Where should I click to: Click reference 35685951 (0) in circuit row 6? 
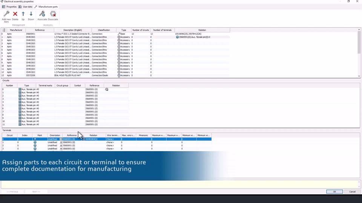(x=91, y=109)
